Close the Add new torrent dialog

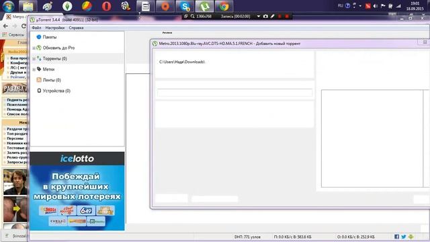[x=424, y=42]
